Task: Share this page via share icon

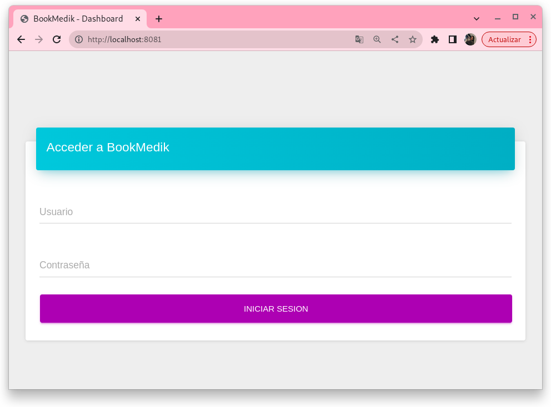Action: tap(395, 39)
